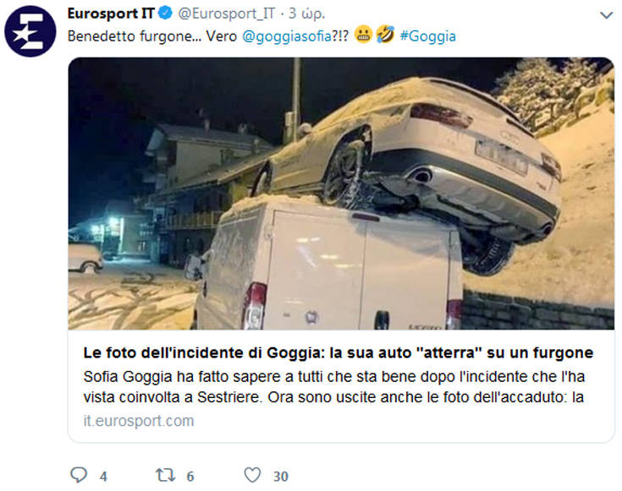Screen dimensions: 622x491
Task: Open the @goggiasofia mention
Action: [287, 36]
